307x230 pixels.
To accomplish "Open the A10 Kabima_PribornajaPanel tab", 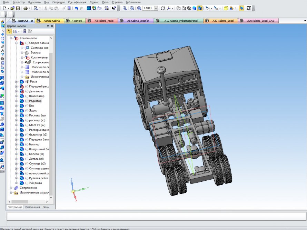I will click(x=179, y=21).
